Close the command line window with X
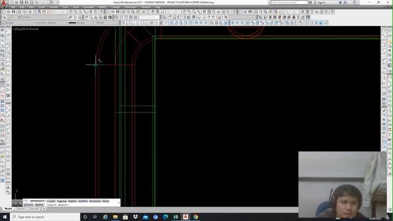 click(x=15, y=203)
